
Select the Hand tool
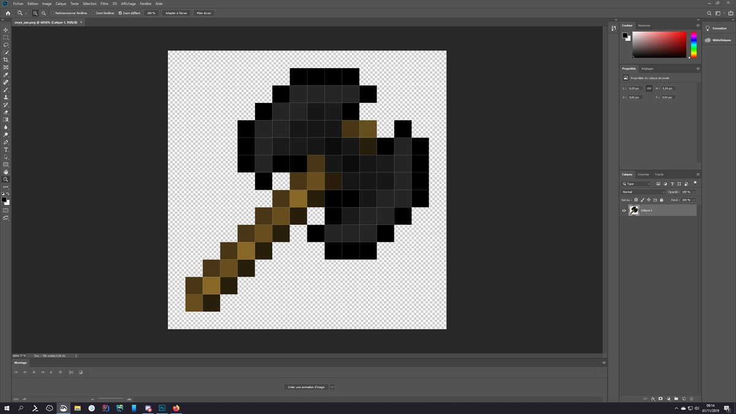pos(6,172)
